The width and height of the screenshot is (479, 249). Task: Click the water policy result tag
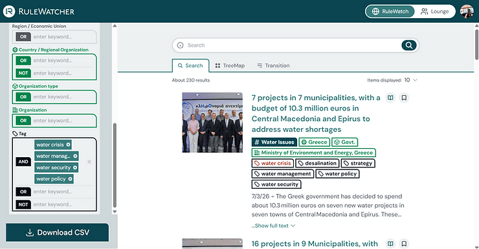coord(337,174)
